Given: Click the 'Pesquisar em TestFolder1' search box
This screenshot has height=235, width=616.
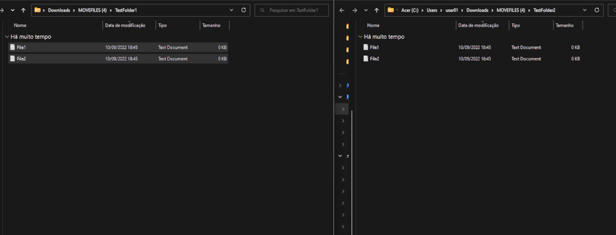Looking at the screenshot, I should tap(291, 10).
